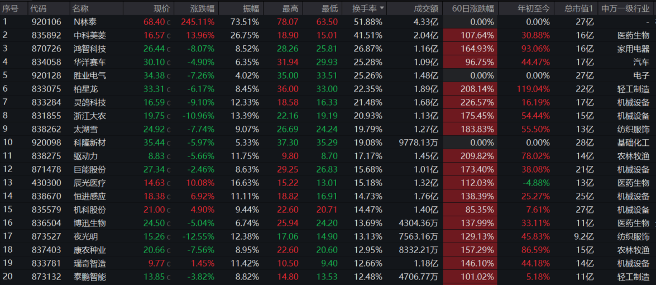Click the 序号 column header

pyautogui.click(x=11, y=8)
